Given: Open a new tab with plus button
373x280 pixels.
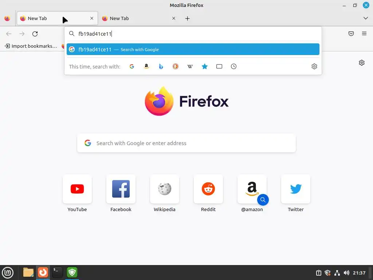Looking at the screenshot, I should point(188,18).
